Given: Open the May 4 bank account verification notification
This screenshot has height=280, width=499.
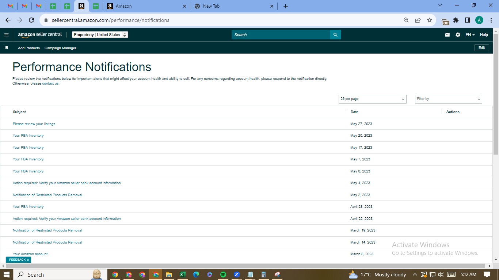Looking at the screenshot, I should click(66, 183).
